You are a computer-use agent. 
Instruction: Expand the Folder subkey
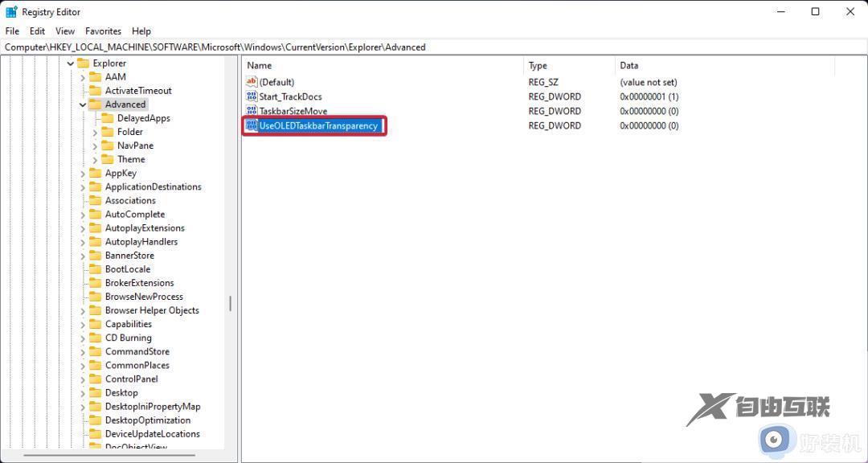coord(97,132)
